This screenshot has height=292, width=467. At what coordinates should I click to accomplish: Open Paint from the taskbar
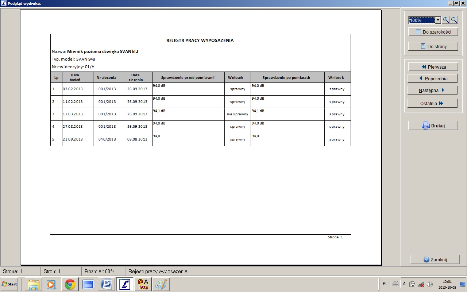(x=161, y=284)
